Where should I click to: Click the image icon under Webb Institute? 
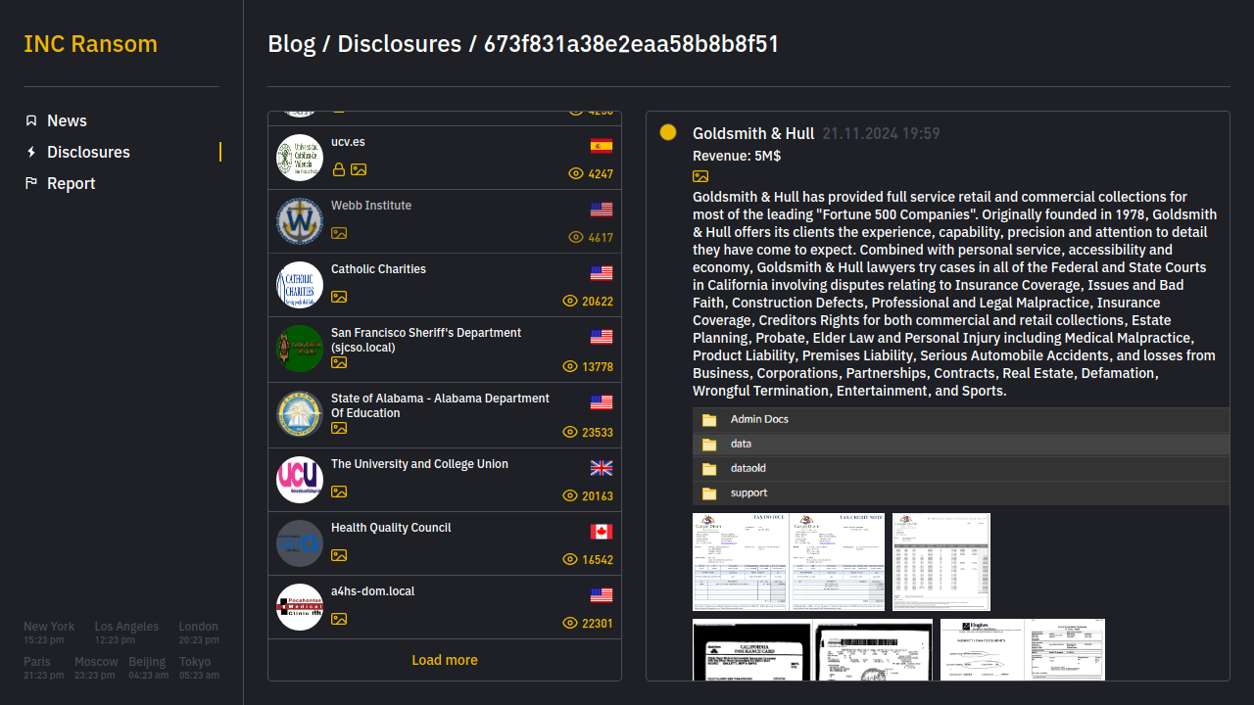pyautogui.click(x=339, y=233)
